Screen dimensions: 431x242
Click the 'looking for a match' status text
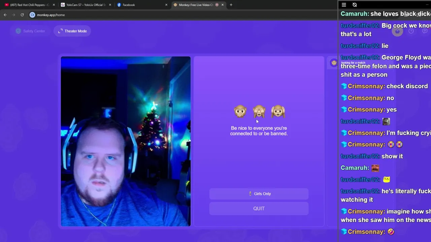(353, 63)
